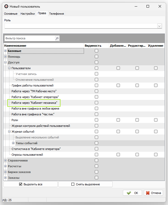The width and height of the screenshot is (168, 205).
Task: Click the Фильтр поиска input field
Action: (29, 38)
